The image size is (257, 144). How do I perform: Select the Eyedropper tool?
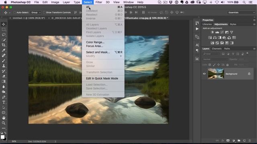pos(4,50)
